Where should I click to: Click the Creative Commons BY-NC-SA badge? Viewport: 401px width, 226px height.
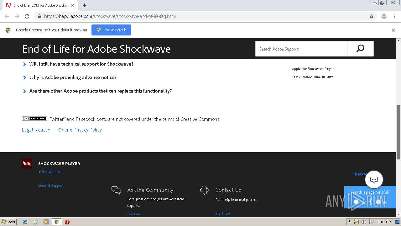tap(34, 118)
